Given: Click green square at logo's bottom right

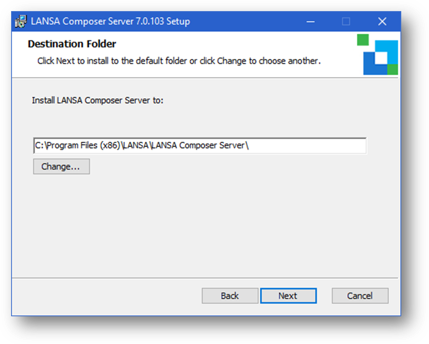Looking at the screenshot, I should tap(393, 69).
